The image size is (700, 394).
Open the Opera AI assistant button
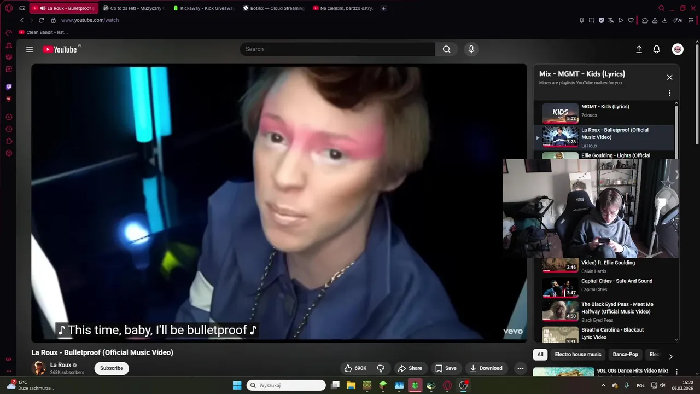coord(678,20)
